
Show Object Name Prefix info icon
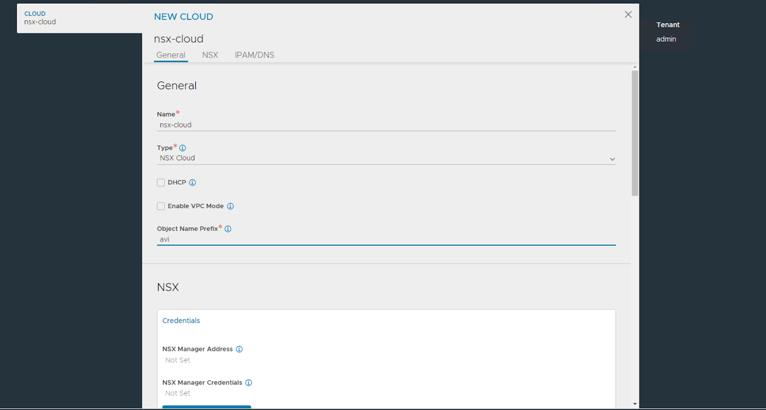[x=228, y=229]
